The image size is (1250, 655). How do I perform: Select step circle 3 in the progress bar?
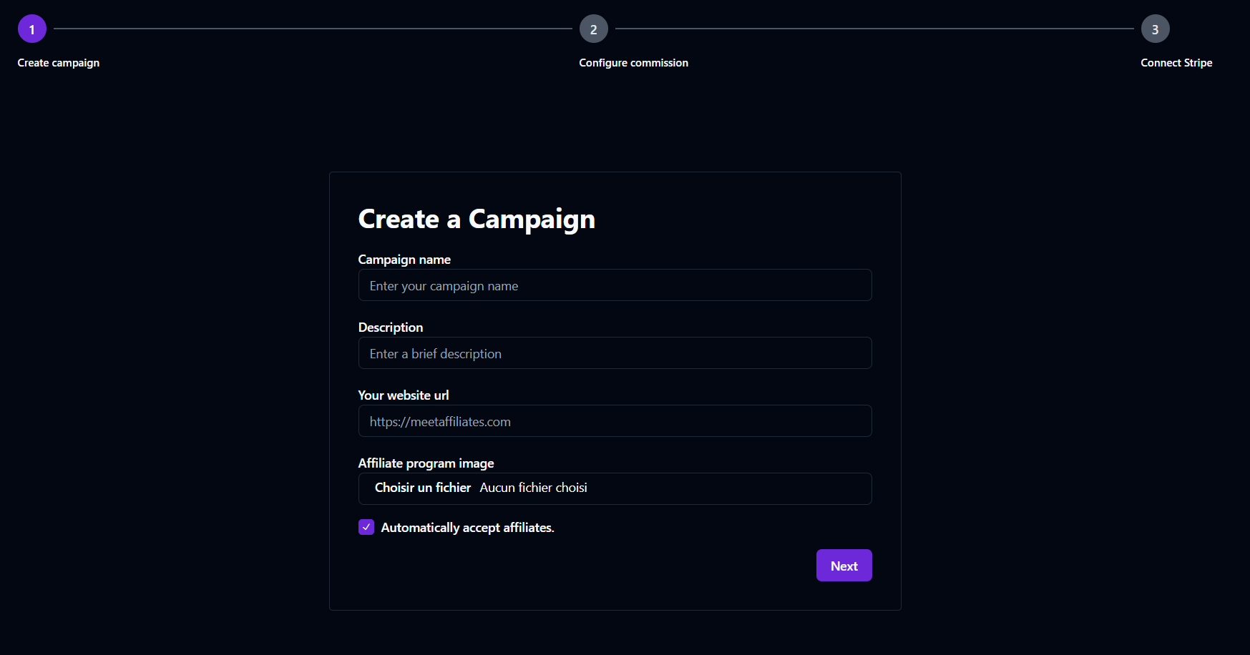click(1156, 29)
